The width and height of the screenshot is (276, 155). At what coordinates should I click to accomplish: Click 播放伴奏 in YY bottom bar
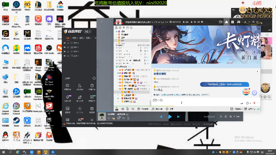(x=157, y=109)
